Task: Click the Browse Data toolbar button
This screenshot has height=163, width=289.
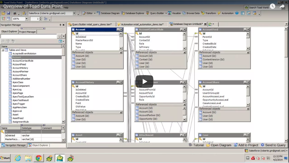Action: (x=191, y=13)
